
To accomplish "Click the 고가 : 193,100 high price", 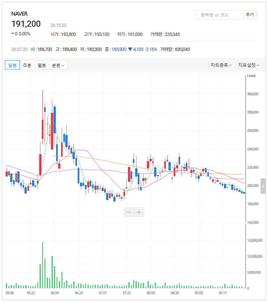I will [97, 34].
